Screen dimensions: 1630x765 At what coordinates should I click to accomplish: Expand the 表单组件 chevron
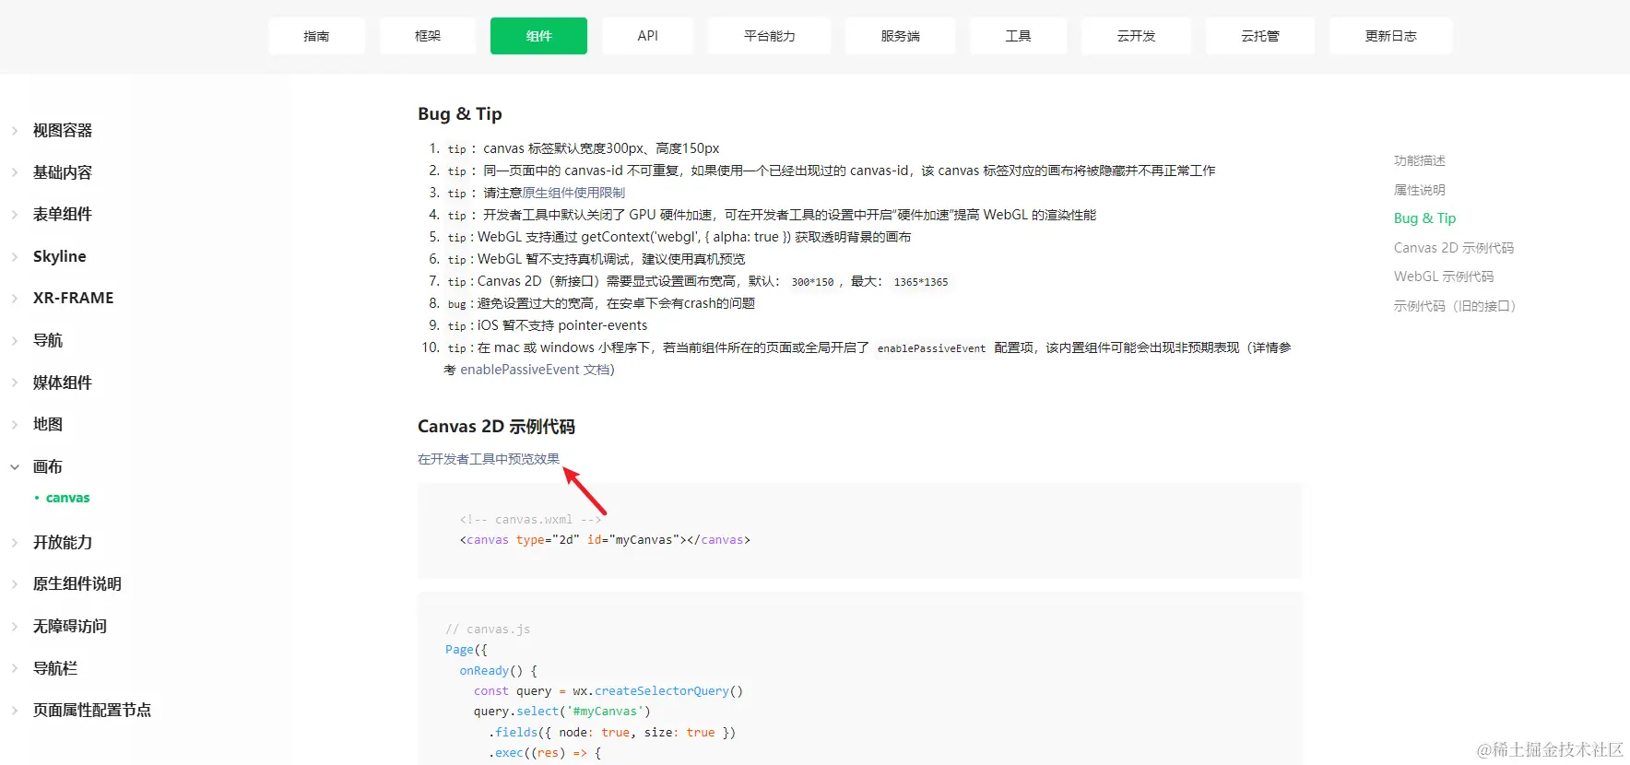point(15,215)
